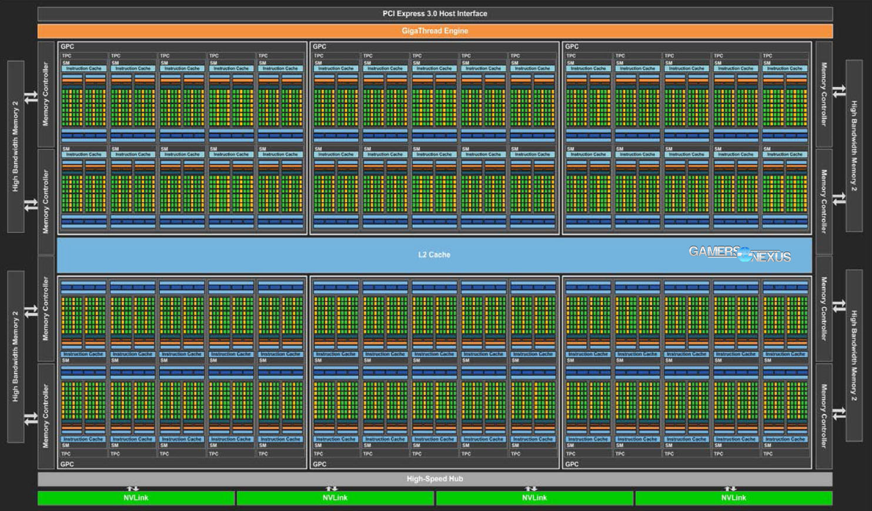Click the PCI Express 3.0 Host Interface bar
This screenshot has width=872, height=511.
pos(435,13)
